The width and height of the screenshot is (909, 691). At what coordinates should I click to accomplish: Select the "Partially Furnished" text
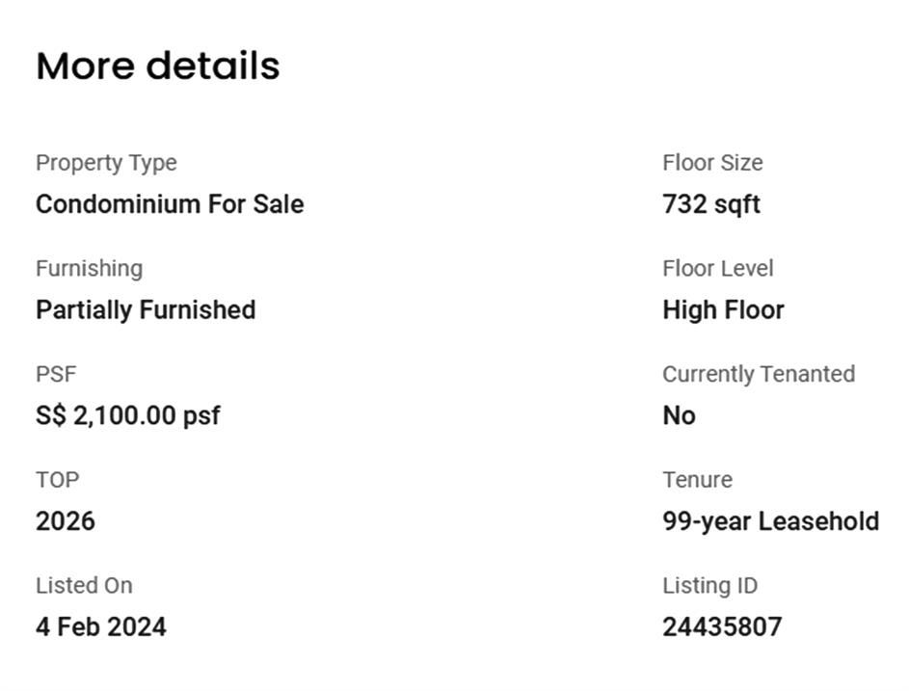(x=146, y=310)
